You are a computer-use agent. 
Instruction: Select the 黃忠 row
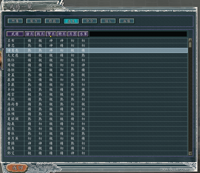pyautogui.click(x=97, y=45)
